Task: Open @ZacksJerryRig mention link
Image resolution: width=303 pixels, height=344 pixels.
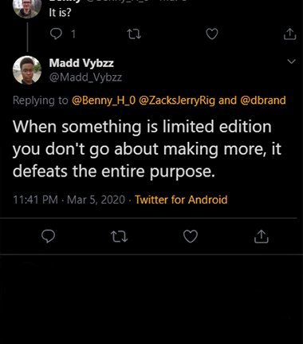Action: (177, 101)
